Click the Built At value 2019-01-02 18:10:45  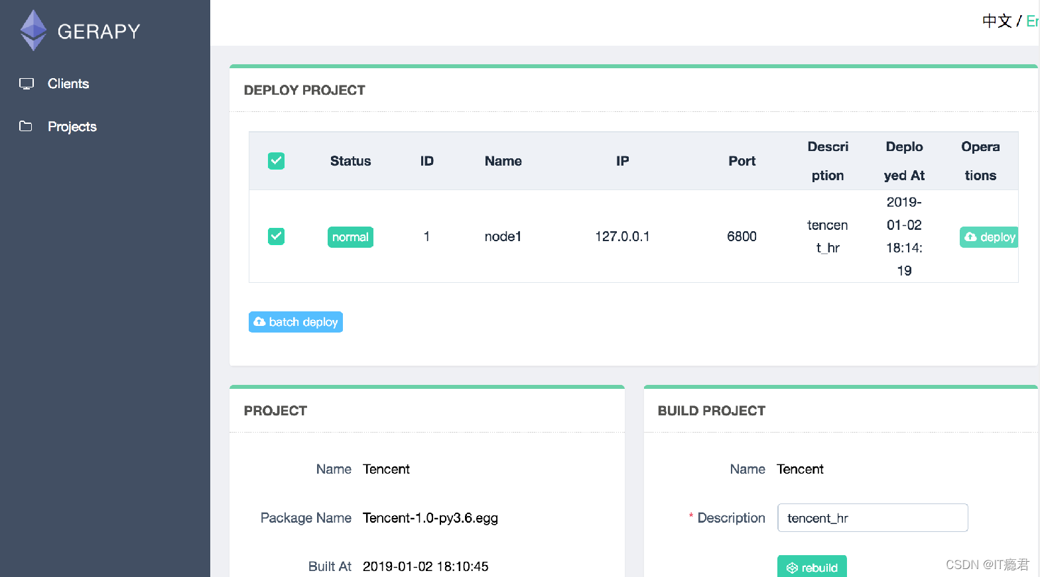pos(425,566)
